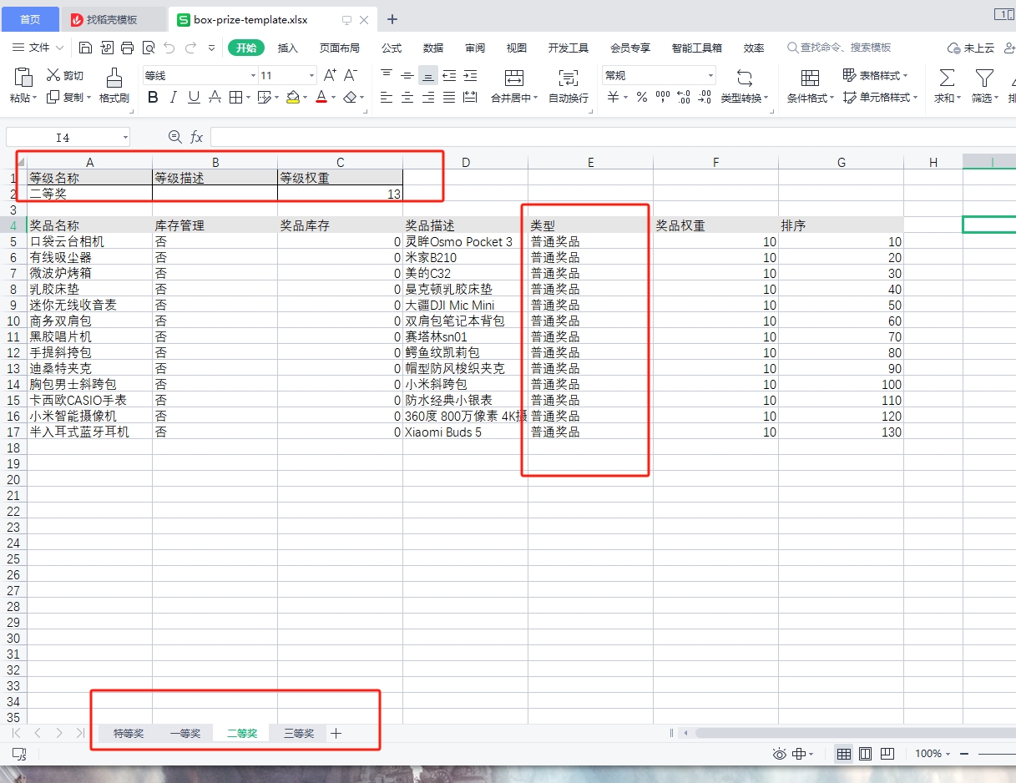Click the wrap text (自动换行) icon
The width and height of the screenshot is (1016, 783).
click(x=568, y=78)
